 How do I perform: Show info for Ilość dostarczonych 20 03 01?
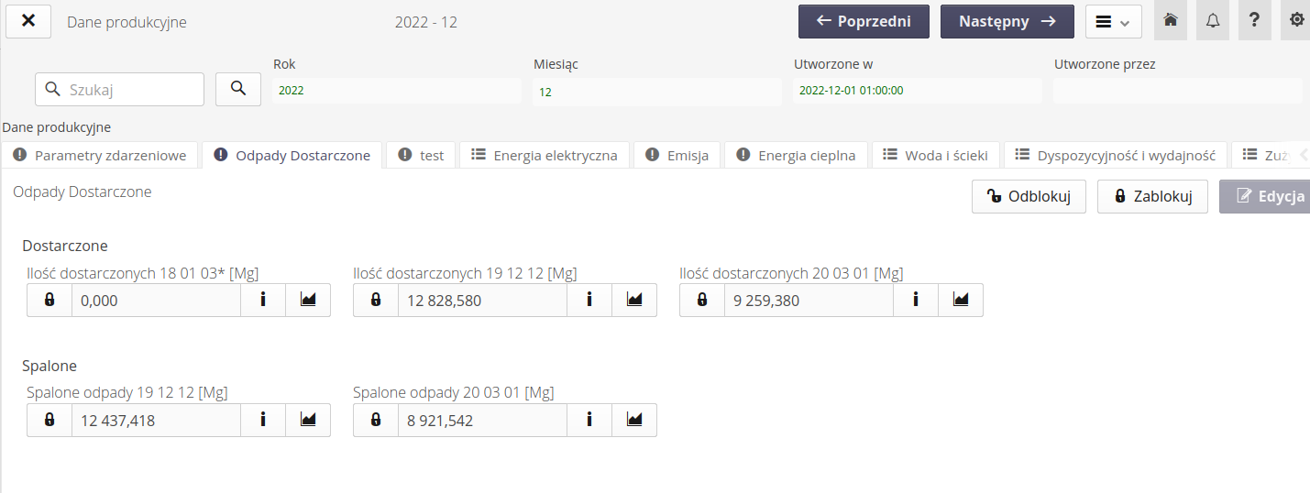click(915, 300)
